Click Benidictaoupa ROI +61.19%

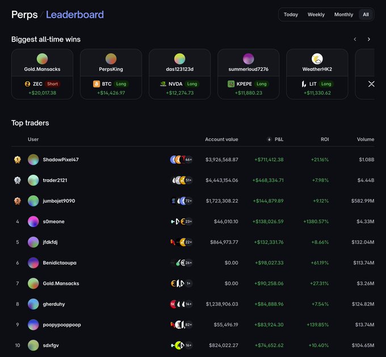(320, 263)
